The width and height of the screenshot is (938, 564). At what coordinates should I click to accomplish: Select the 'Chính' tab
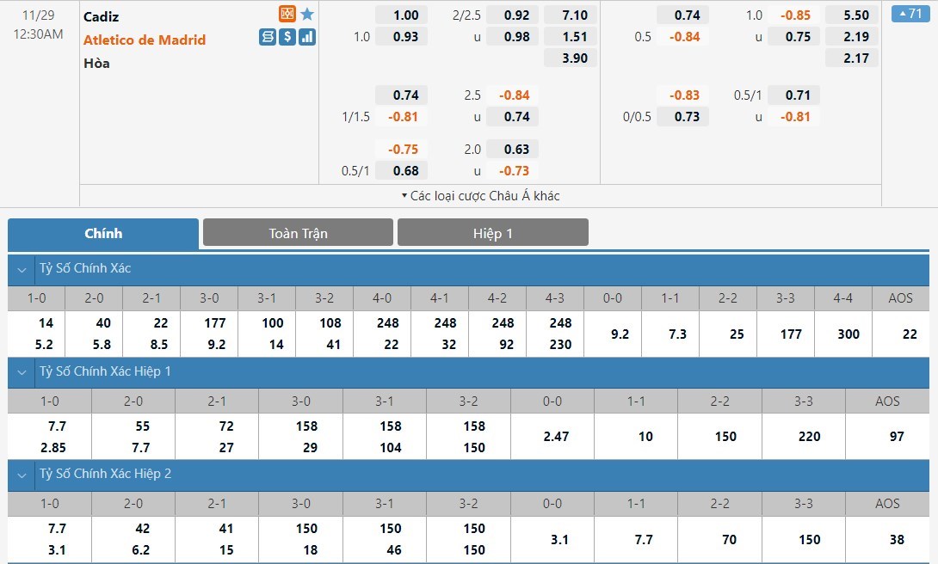[103, 233]
